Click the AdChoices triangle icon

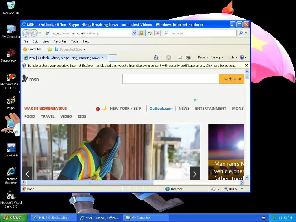195,100
